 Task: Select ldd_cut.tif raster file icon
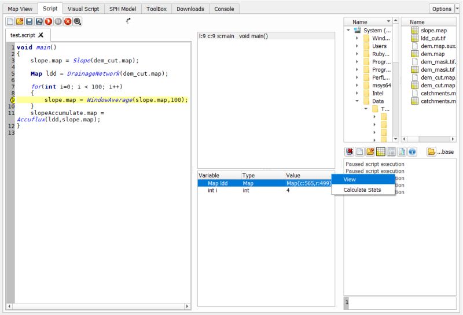[415, 38]
